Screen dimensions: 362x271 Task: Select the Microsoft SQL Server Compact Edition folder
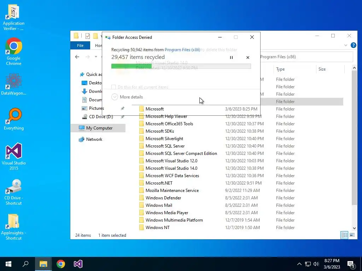(181, 153)
